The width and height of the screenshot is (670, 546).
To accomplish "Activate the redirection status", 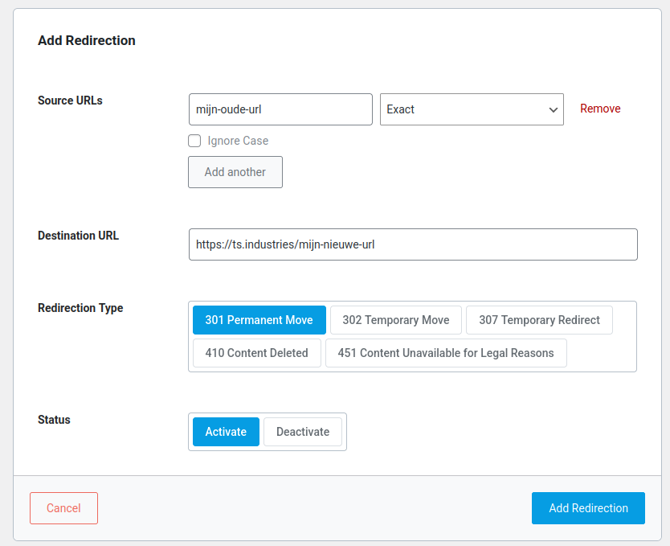I will point(225,431).
